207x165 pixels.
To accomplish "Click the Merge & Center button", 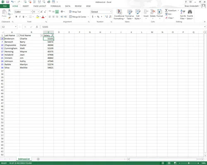I will pos(78,17).
